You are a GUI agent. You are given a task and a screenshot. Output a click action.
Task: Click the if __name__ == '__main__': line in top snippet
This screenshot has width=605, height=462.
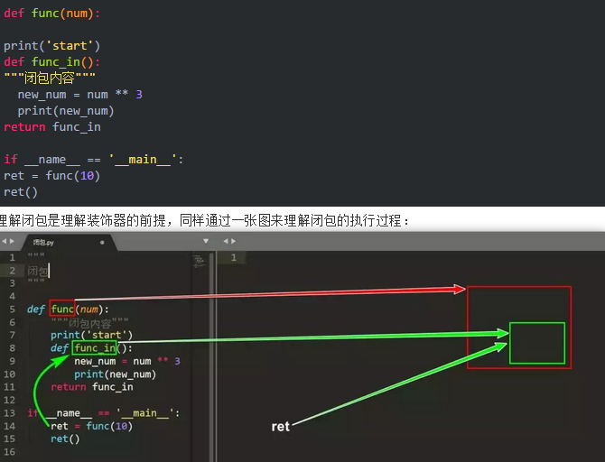(x=93, y=160)
